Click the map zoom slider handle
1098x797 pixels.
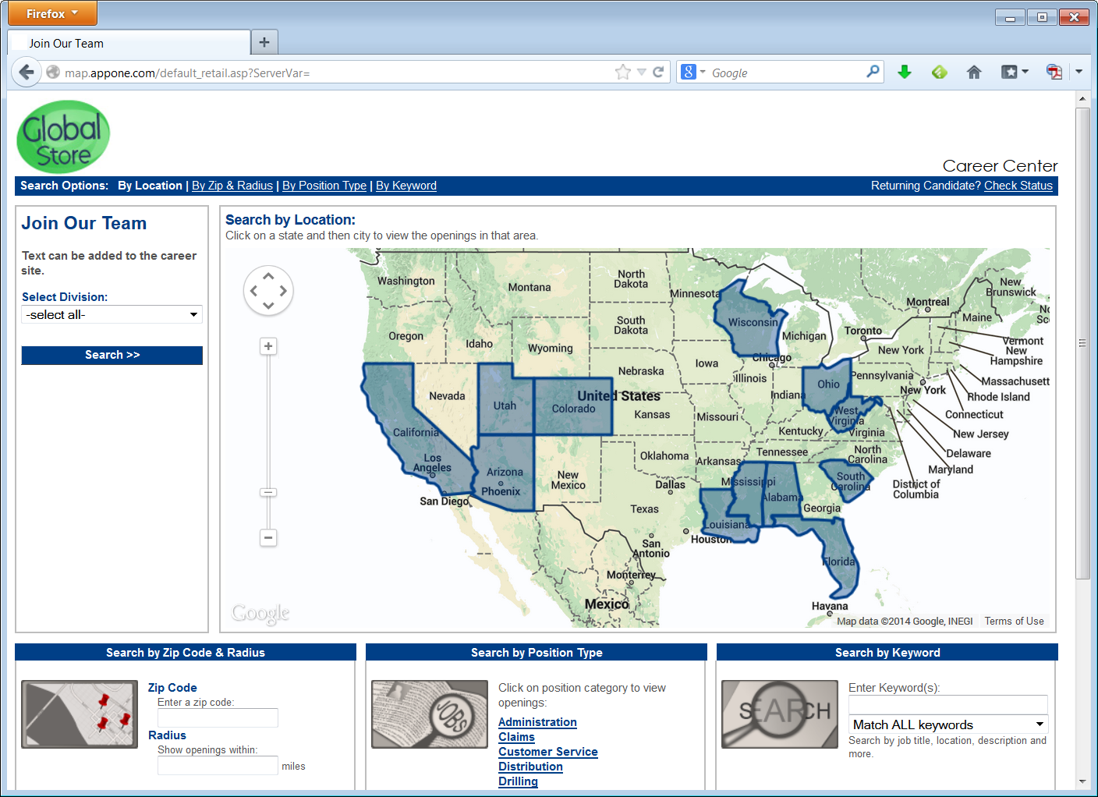point(268,492)
